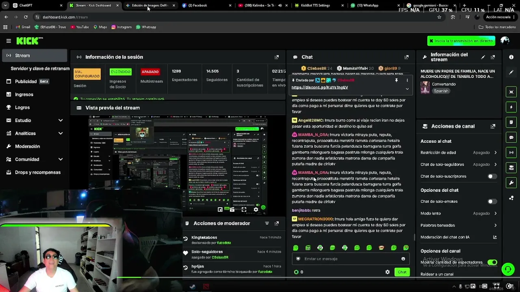The height and width of the screenshot is (292, 520).
Task: Bookmark this page with the star icon
Action: coord(439,17)
